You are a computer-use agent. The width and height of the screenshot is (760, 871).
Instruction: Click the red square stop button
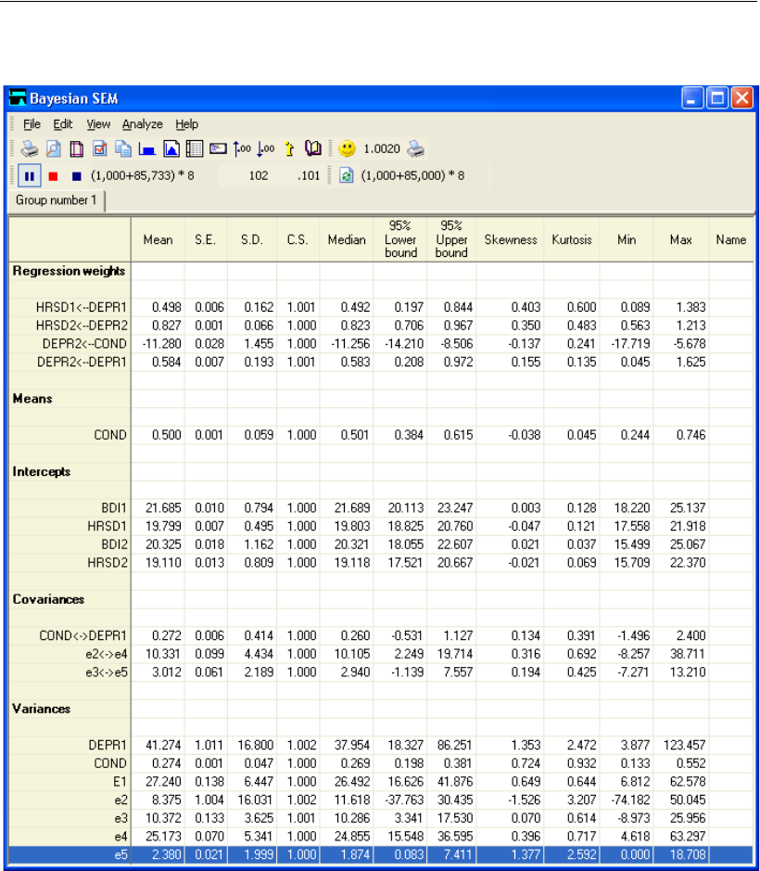[x=54, y=174]
